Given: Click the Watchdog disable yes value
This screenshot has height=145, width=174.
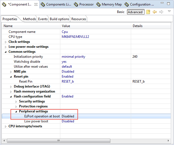Looking at the screenshot, I should coord(64,62).
